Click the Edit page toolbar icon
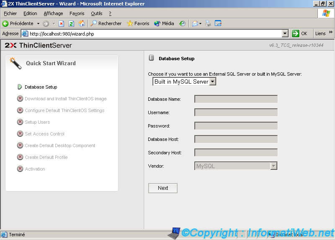Viewport: 335px width, 240px height. 218,23
